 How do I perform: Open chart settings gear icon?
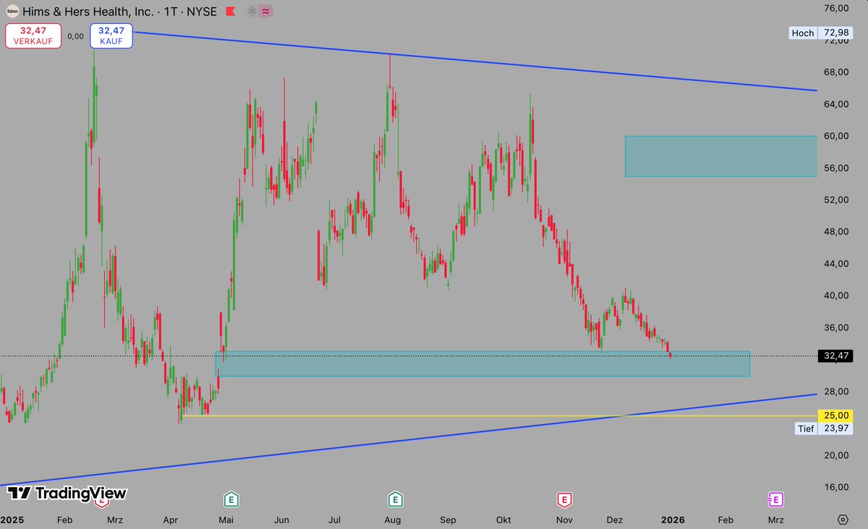point(843,520)
